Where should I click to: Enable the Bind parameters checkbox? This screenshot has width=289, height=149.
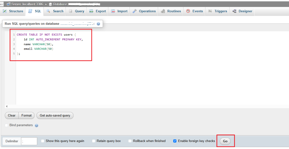click(x=7, y=125)
